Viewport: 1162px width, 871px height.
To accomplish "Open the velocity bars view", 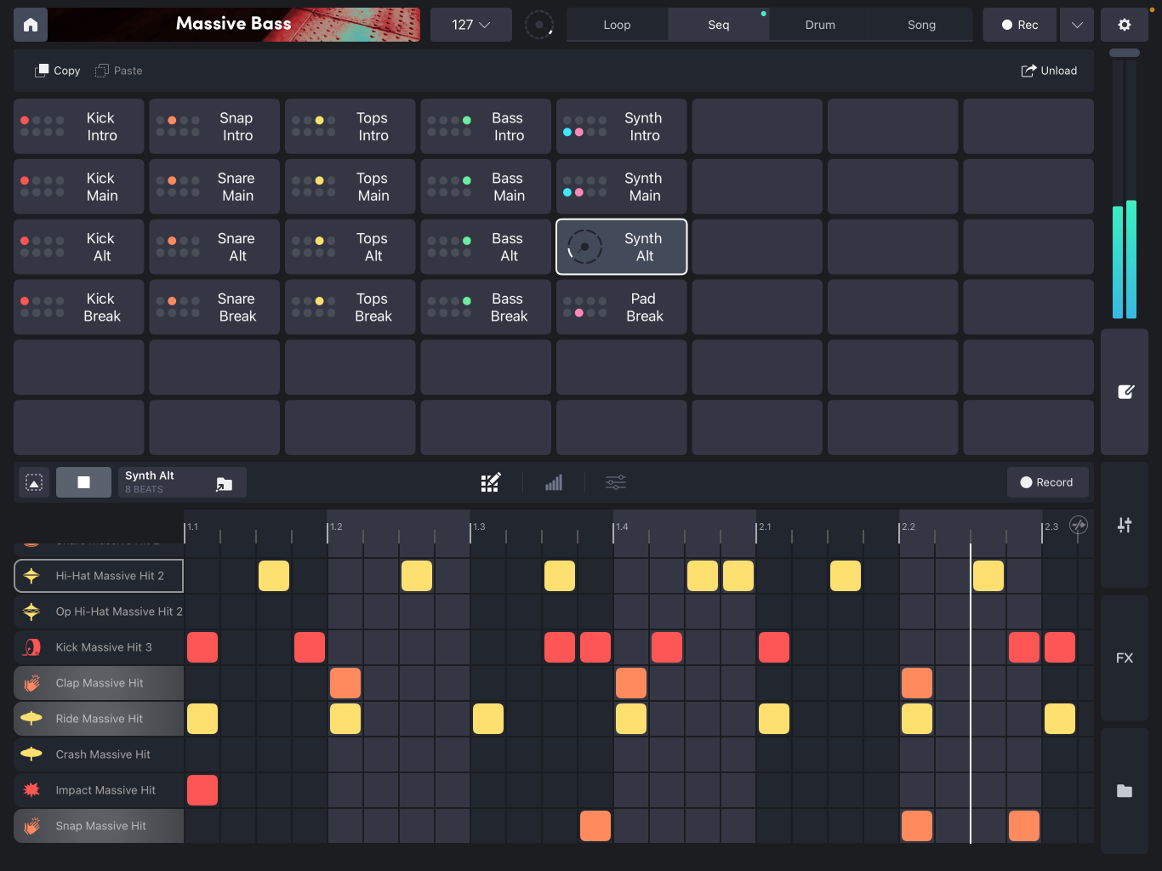I will click(x=554, y=482).
